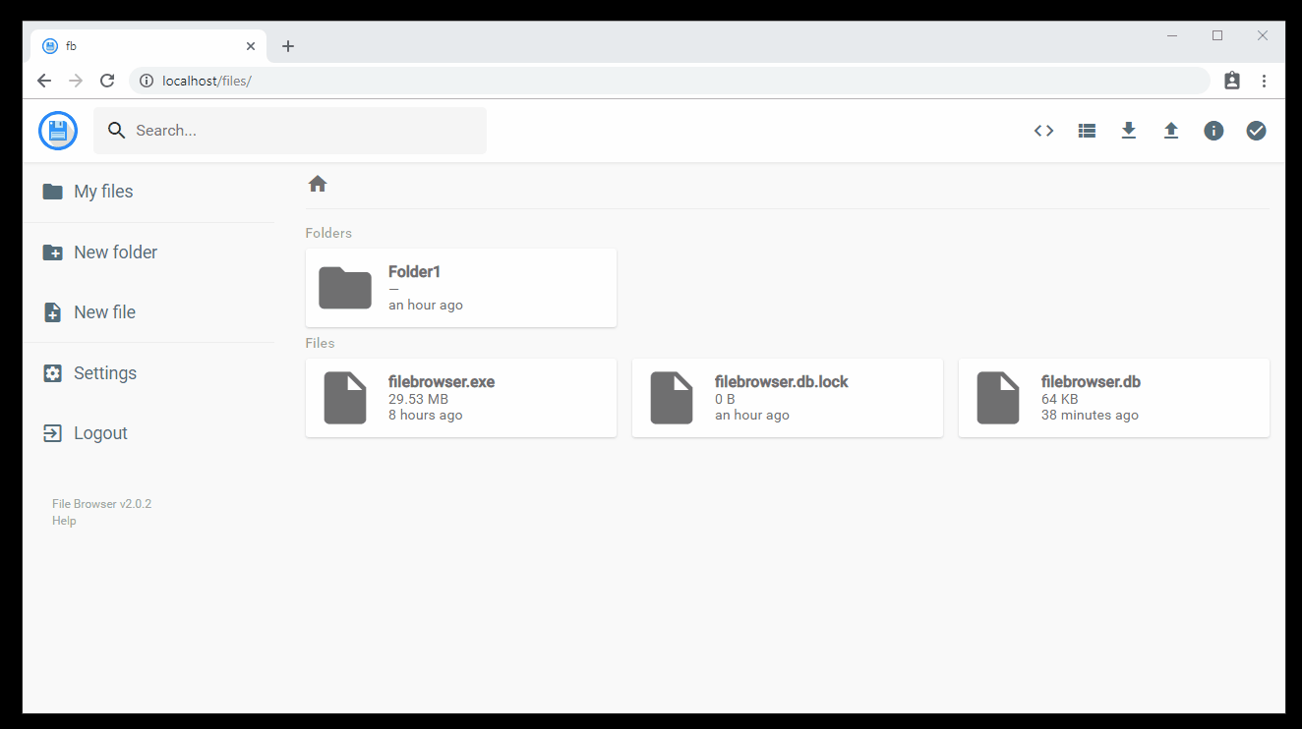Click the File Browser v2.0.2 link

click(x=101, y=504)
